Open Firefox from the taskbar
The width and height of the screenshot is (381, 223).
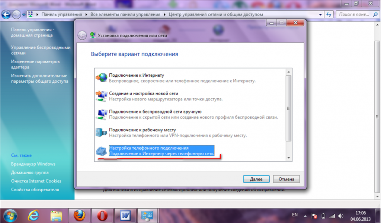pyautogui.click(x=80, y=216)
